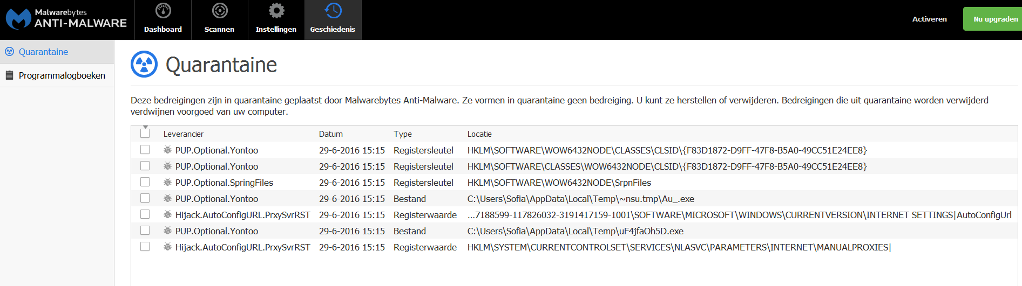Click the Malwarebytes logo
The width and height of the screenshot is (1022, 286).
coord(18,19)
